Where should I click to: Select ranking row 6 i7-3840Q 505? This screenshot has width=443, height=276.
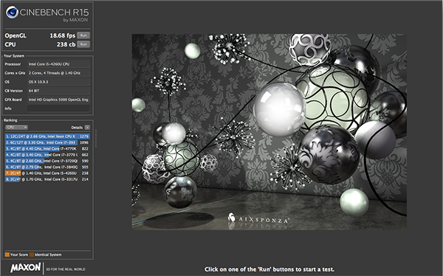[x=47, y=167]
